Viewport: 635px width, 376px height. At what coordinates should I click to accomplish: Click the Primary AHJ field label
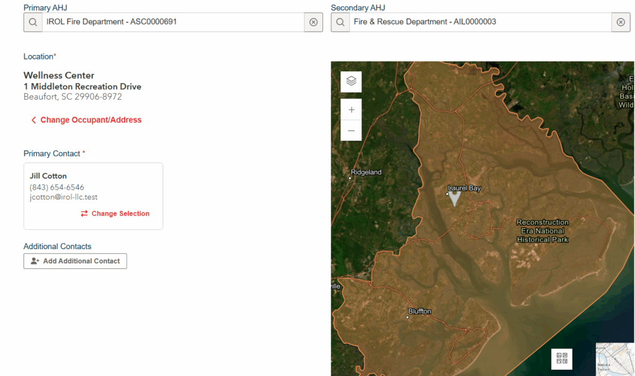45,7
